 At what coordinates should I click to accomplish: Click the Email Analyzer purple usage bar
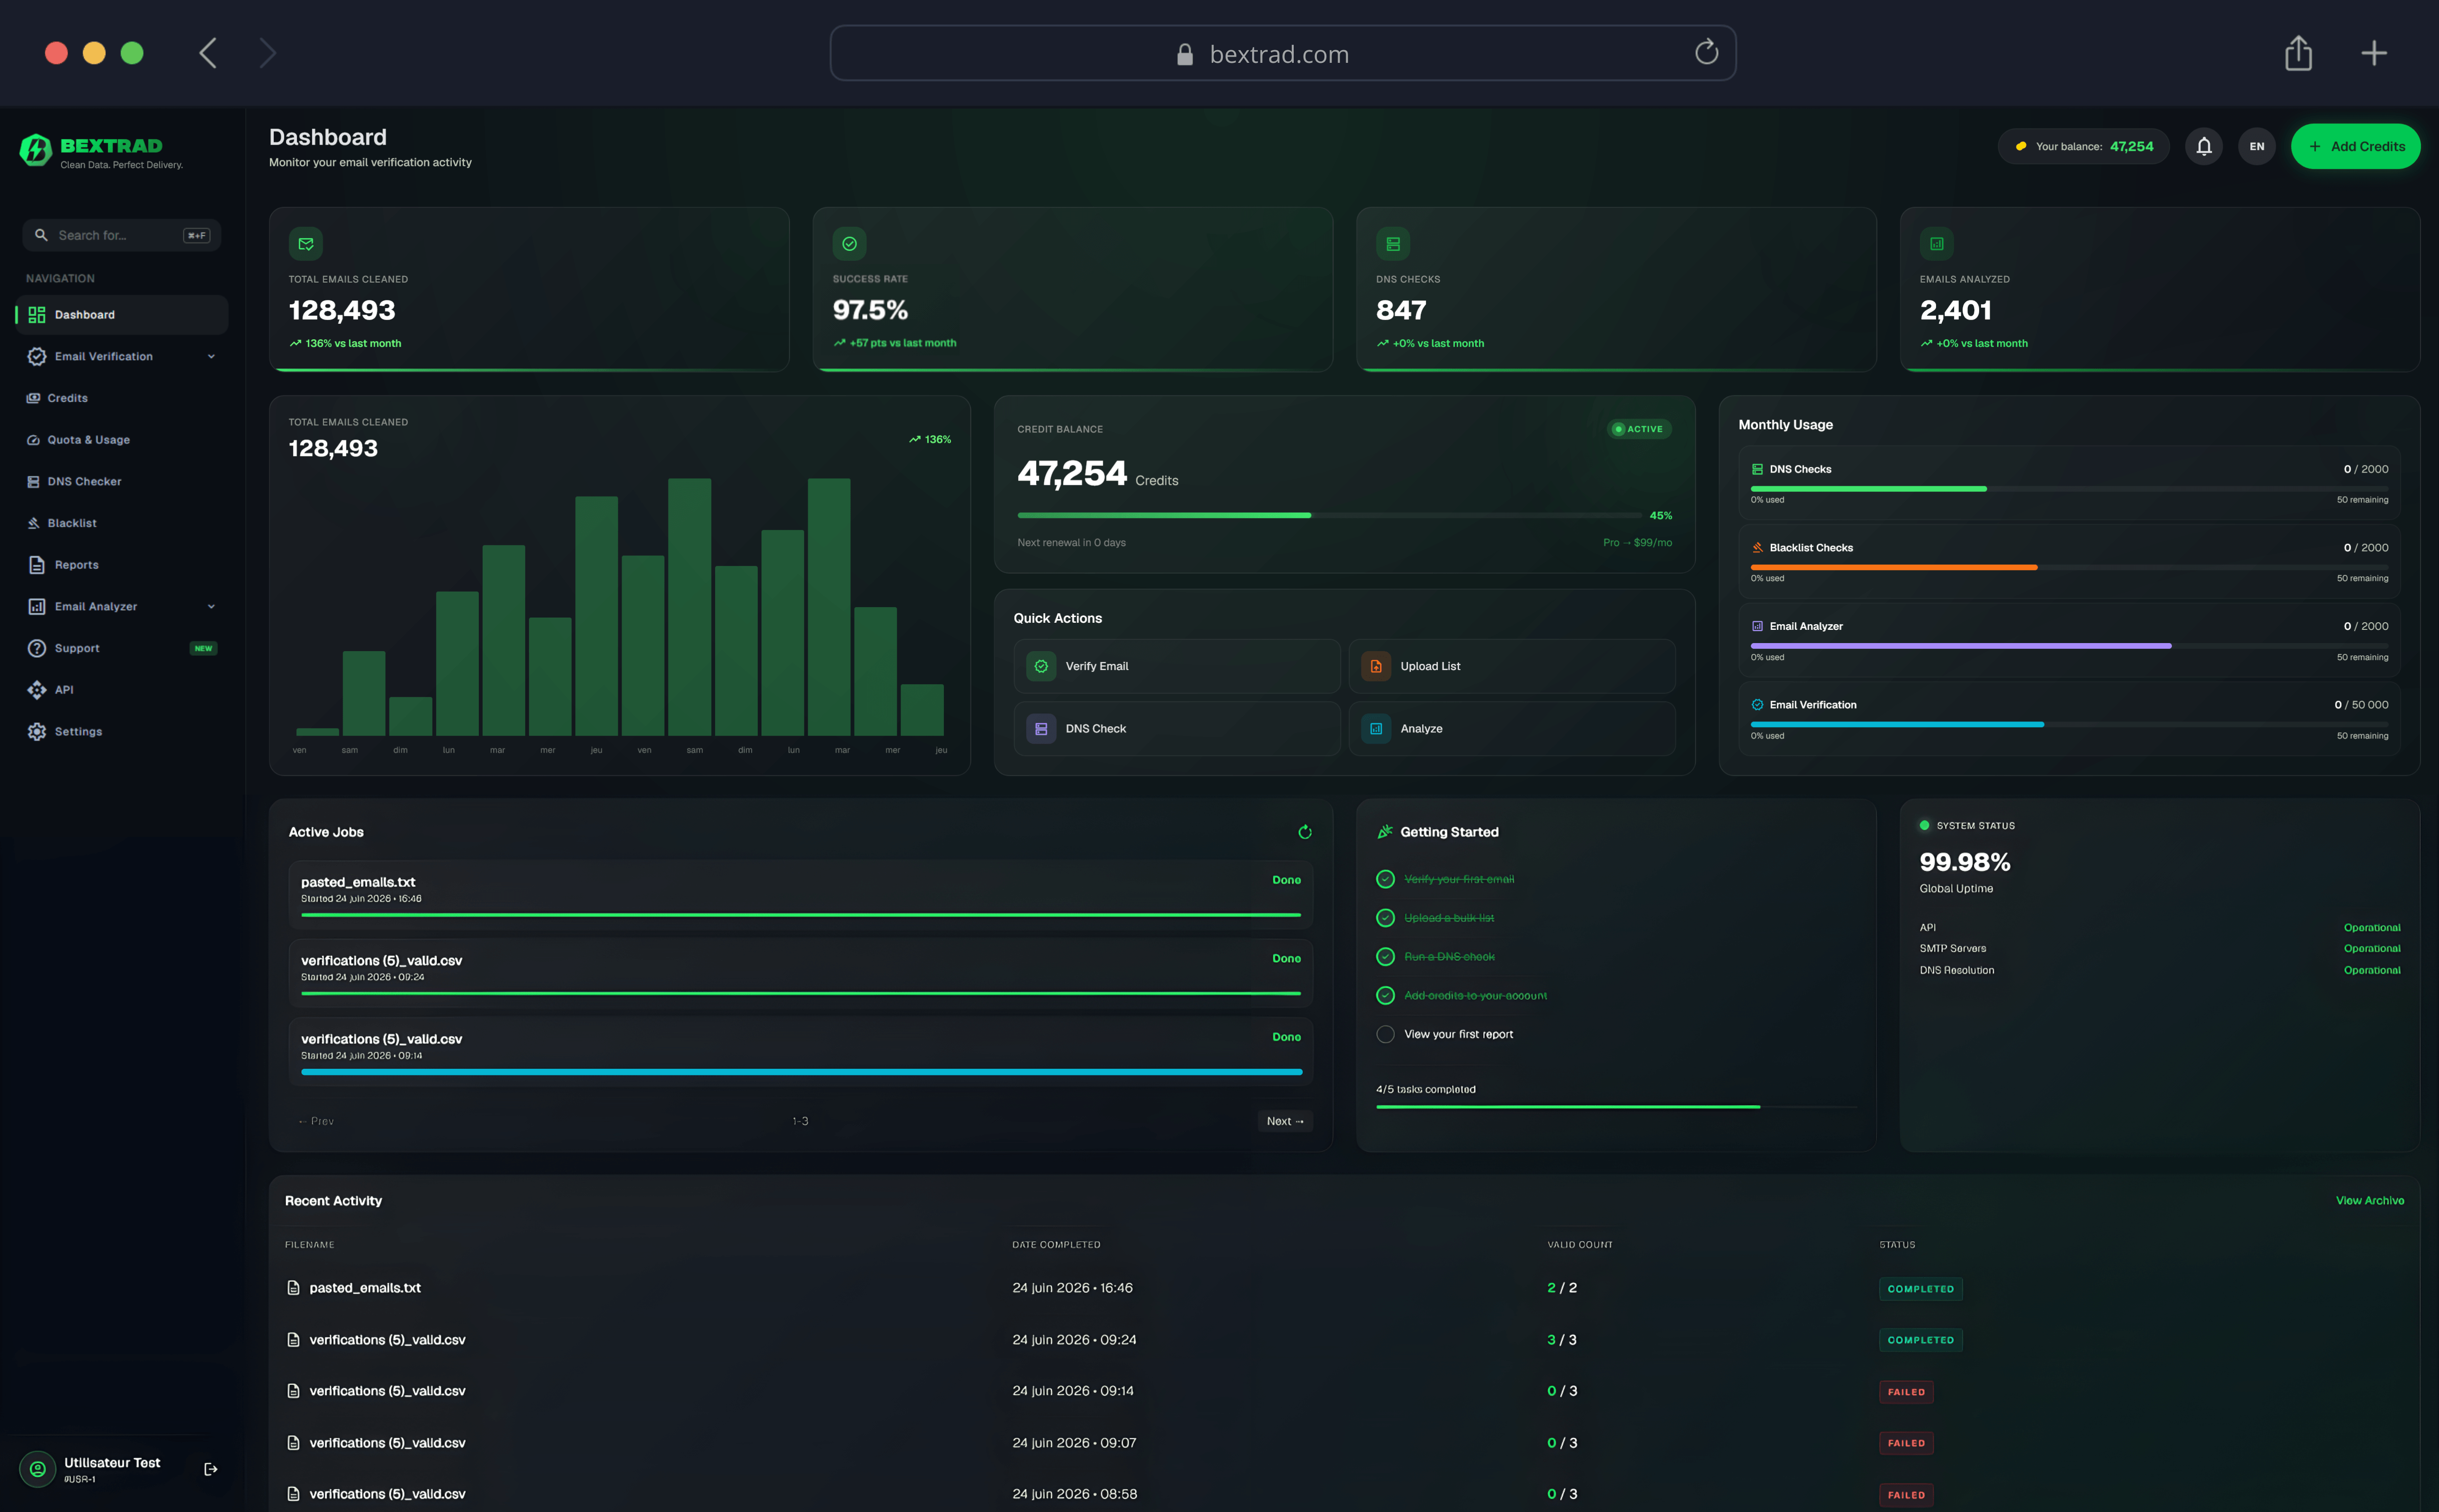(x=1961, y=646)
